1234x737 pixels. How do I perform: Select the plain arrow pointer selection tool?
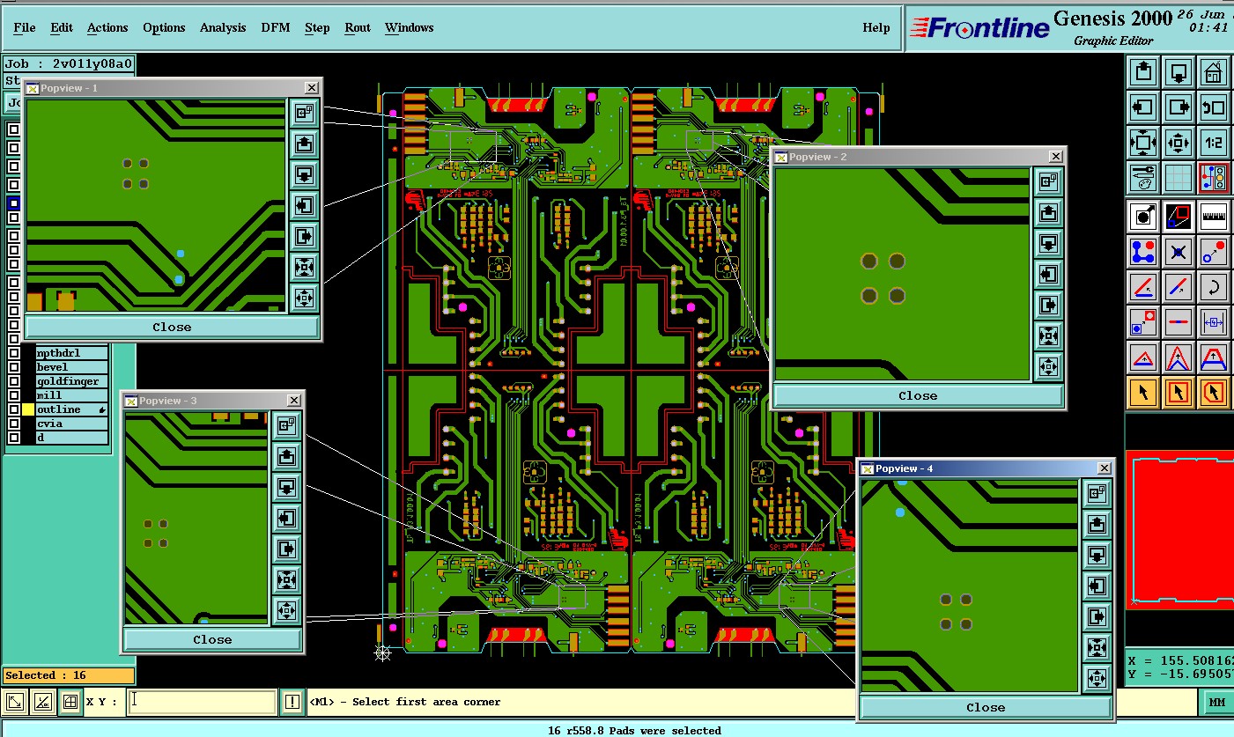pyautogui.click(x=1143, y=392)
